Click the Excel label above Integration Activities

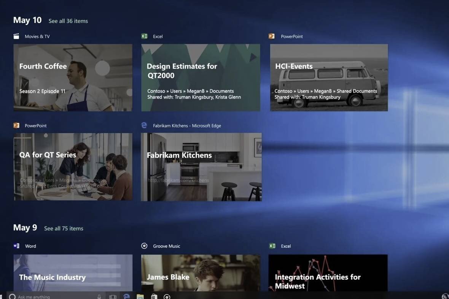point(286,246)
